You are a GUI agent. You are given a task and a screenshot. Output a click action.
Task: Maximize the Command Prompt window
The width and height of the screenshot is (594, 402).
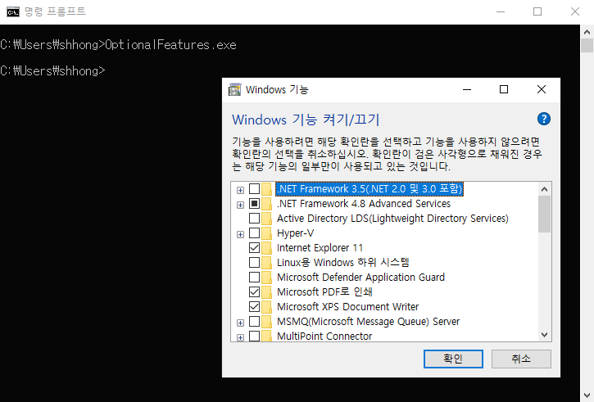[x=537, y=11]
